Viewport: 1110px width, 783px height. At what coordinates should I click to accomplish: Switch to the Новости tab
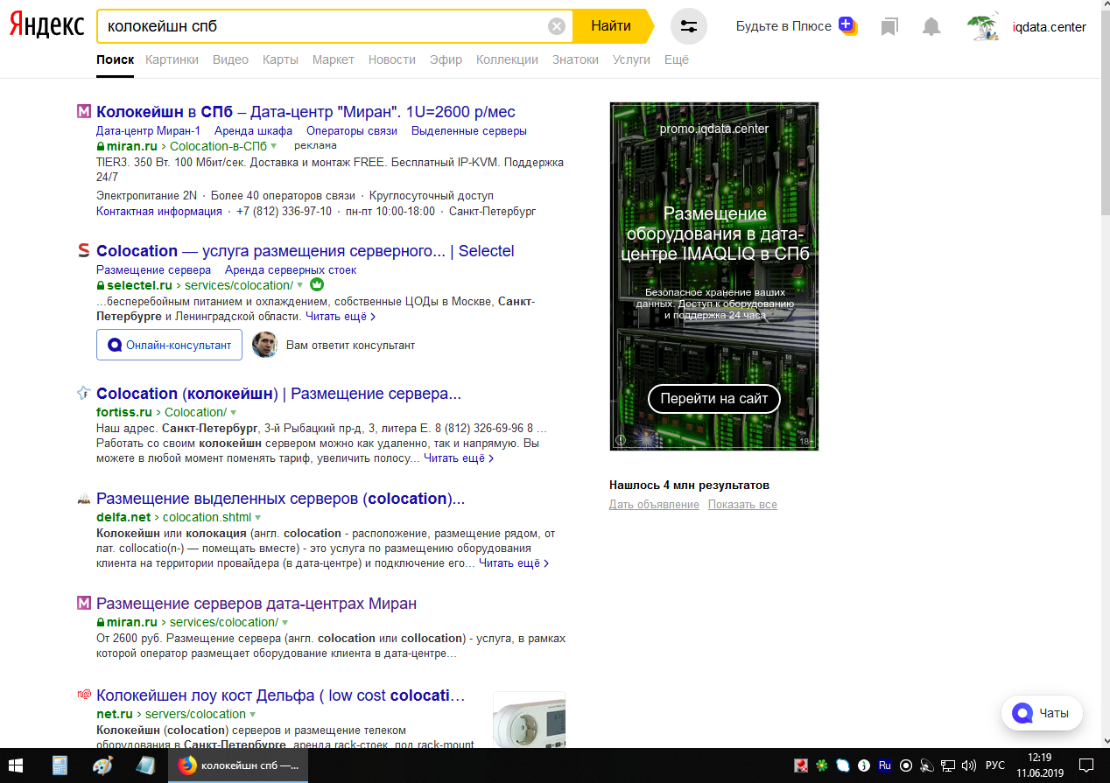(392, 59)
